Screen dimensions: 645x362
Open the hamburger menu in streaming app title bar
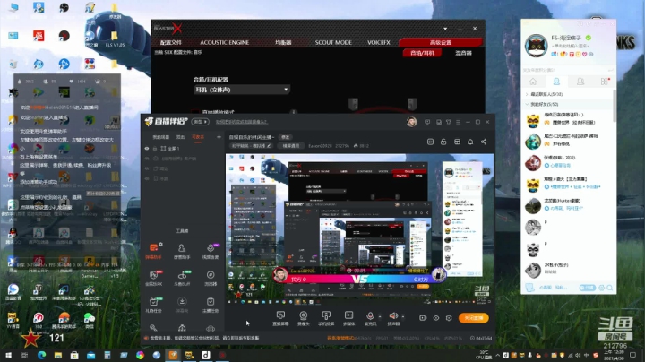[x=459, y=122]
